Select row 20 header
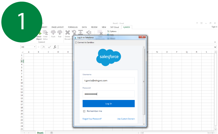Screen dimensions: 218x134 [22, 114]
